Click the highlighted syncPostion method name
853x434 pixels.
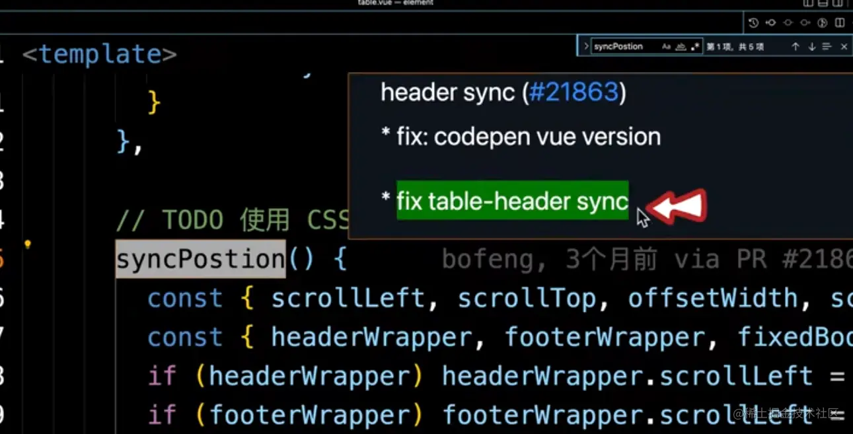pyautogui.click(x=201, y=259)
